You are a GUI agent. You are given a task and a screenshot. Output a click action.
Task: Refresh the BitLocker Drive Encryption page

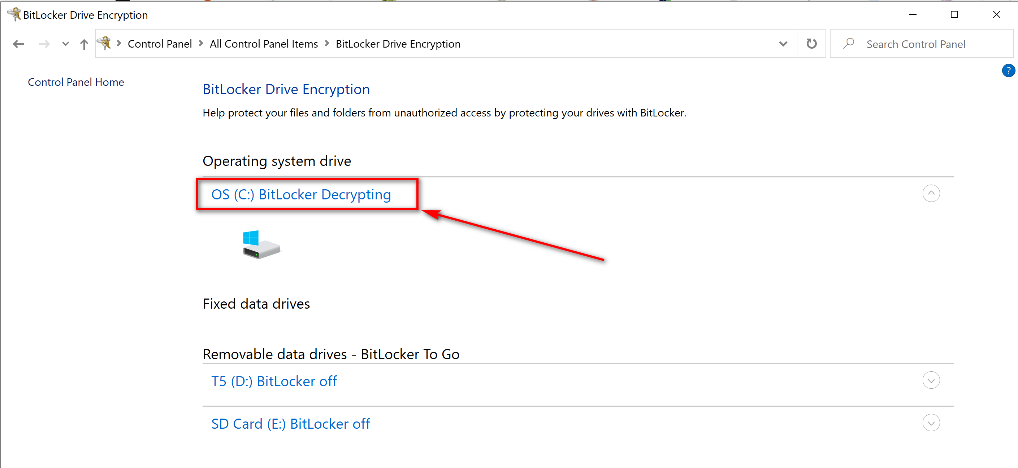pos(811,43)
